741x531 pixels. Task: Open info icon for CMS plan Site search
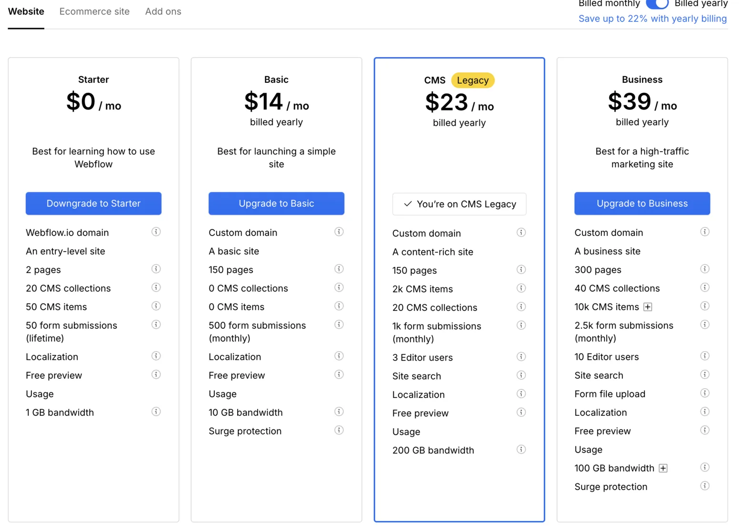[521, 375]
